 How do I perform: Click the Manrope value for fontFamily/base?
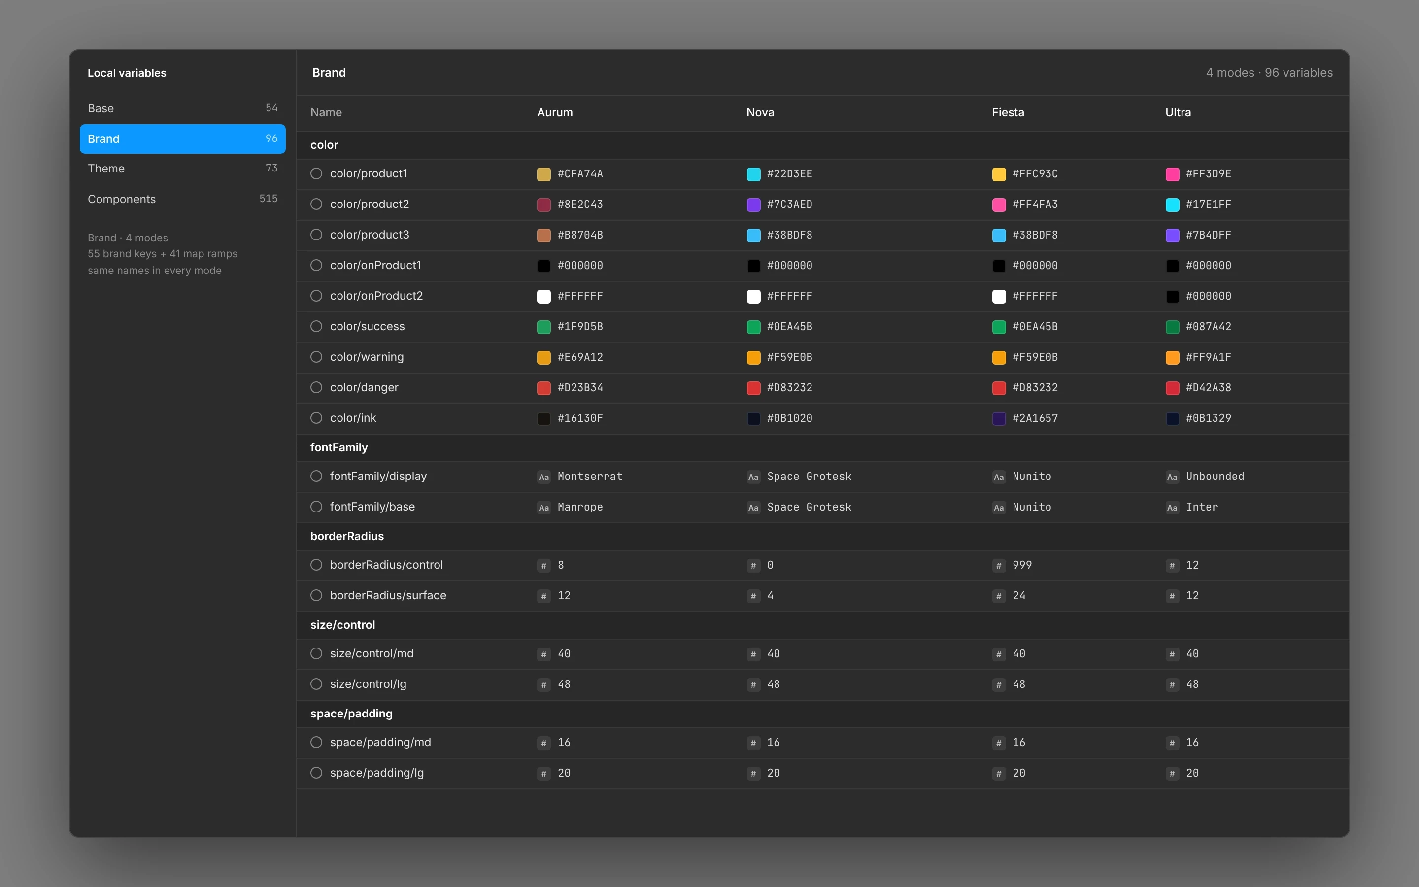(x=580, y=507)
